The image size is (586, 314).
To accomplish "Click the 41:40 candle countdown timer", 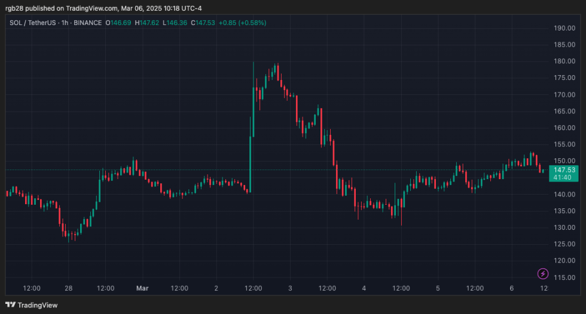I will [564, 177].
